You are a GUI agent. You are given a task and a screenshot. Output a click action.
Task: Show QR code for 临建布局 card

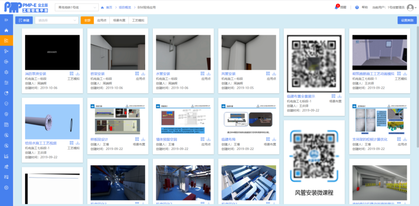(268, 139)
